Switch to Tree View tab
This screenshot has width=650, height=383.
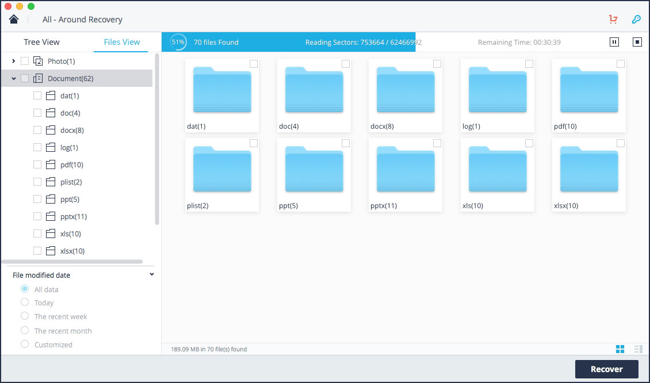click(x=41, y=42)
